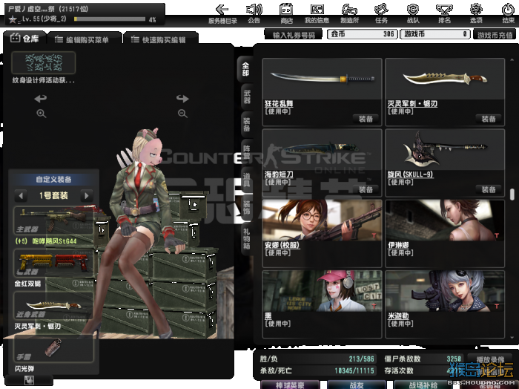
Task: Click the 游戏币充值 recharge button
Action: 495,34
